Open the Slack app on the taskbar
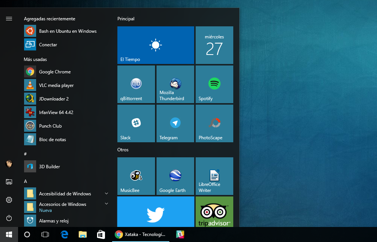 [x=180, y=234]
